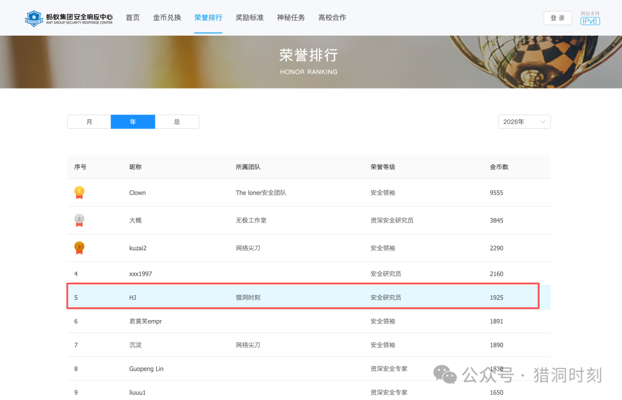Click the 金币数 column header
This screenshot has width=622, height=400.
[x=499, y=167]
